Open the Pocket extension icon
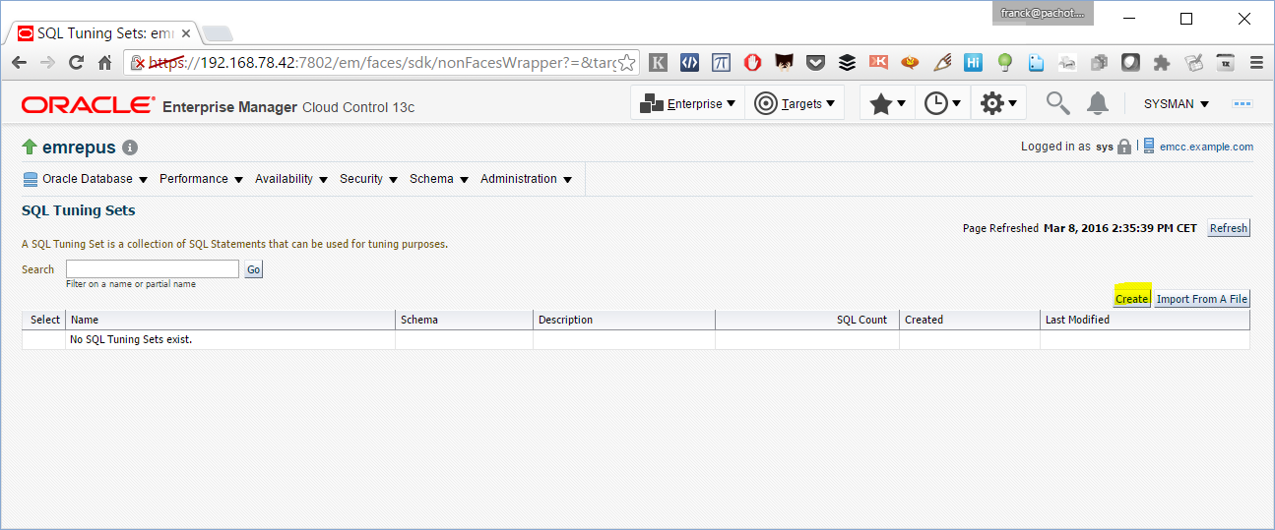This screenshot has width=1275, height=530. click(815, 62)
